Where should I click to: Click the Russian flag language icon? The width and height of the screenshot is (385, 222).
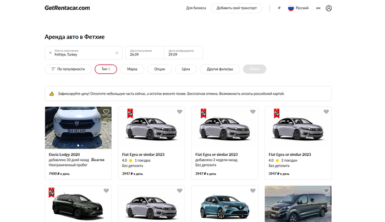tap(291, 8)
